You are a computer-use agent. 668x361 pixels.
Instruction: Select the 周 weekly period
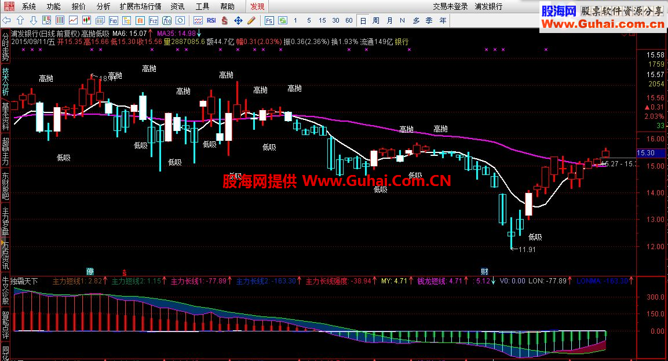tap(376, 20)
